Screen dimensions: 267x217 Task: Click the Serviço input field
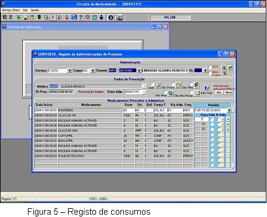click(58, 71)
